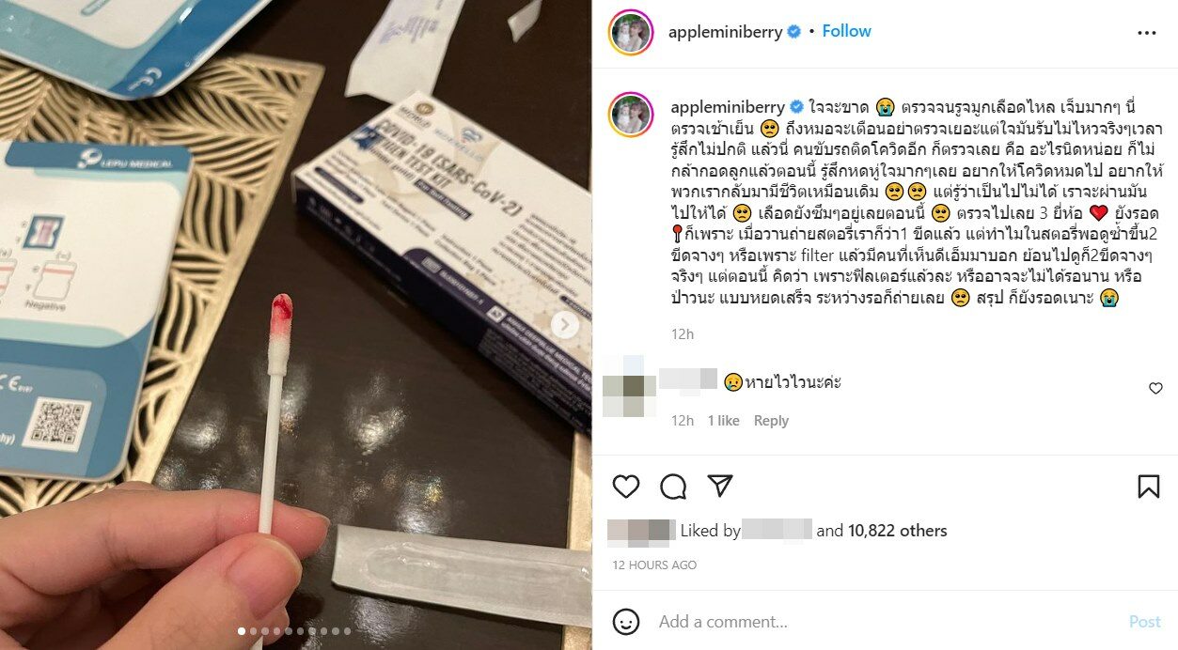Open three-dot more options menu

(1147, 32)
